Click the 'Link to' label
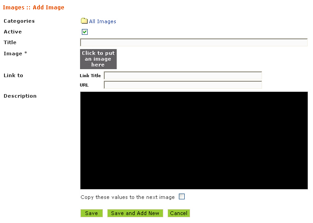The height and width of the screenshot is (223, 313). point(13,75)
